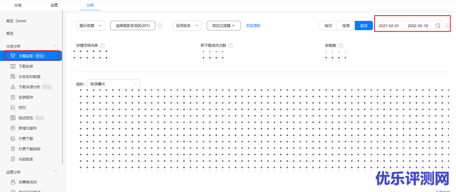The width and height of the screenshot is (456, 192).
Task: Click calendar icon in date range field
Action: 437,26
